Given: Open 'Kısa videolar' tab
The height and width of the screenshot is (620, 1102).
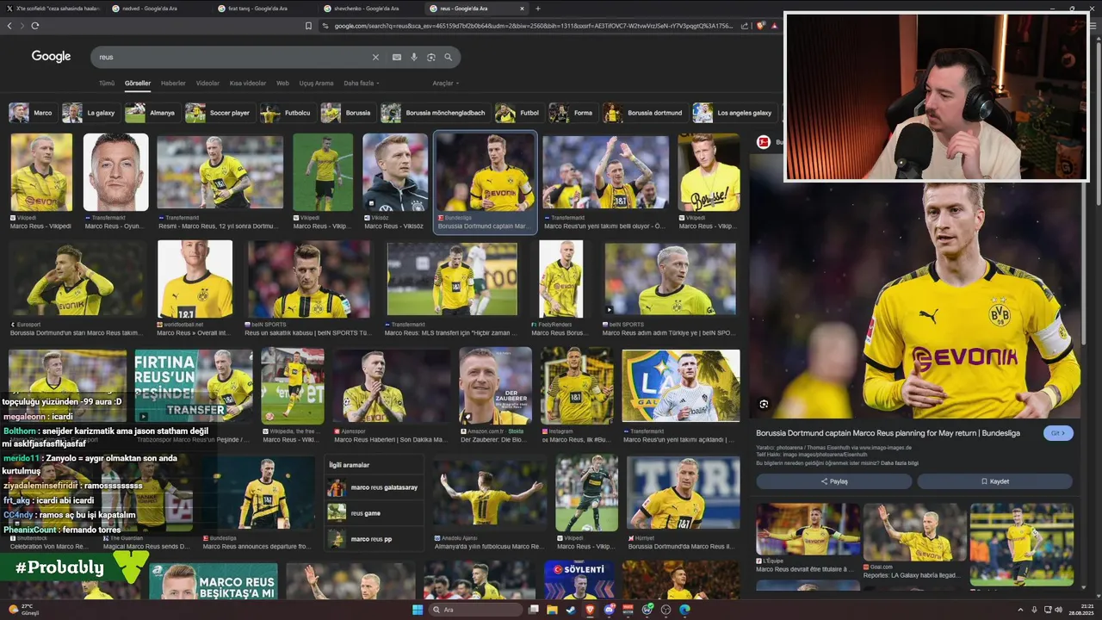Looking at the screenshot, I should (x=248, y=84).
